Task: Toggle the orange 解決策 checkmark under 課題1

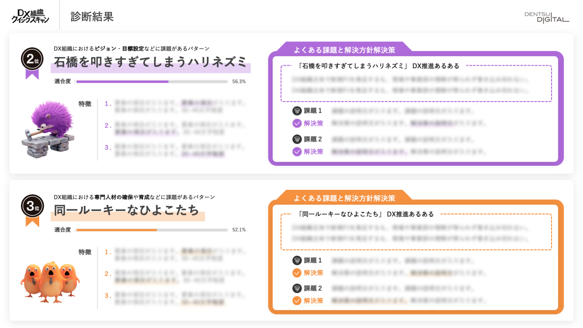Action: (x=297, y=273)
